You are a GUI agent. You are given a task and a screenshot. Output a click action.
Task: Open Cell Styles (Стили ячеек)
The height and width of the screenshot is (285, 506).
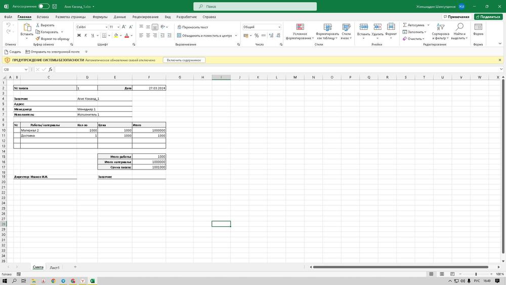[346, 31]
